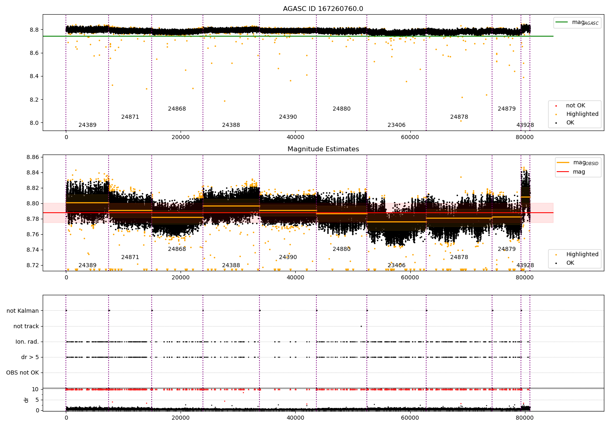The width and height of the screenshot is (610, 427).
Task: Click the 8.78 y-axis tick label
Action: pyautogui.click(x=33, y=219)
